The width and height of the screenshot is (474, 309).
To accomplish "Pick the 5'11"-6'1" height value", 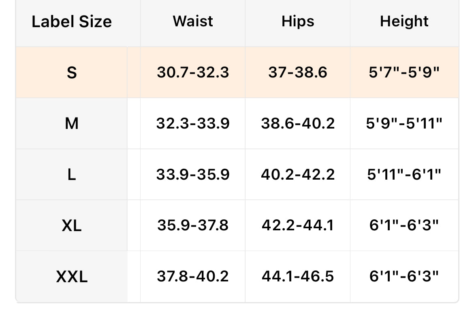I will [404, 175].
